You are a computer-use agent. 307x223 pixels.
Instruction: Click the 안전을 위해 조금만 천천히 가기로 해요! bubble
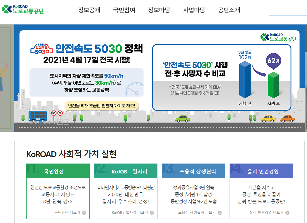coord(101,106)
